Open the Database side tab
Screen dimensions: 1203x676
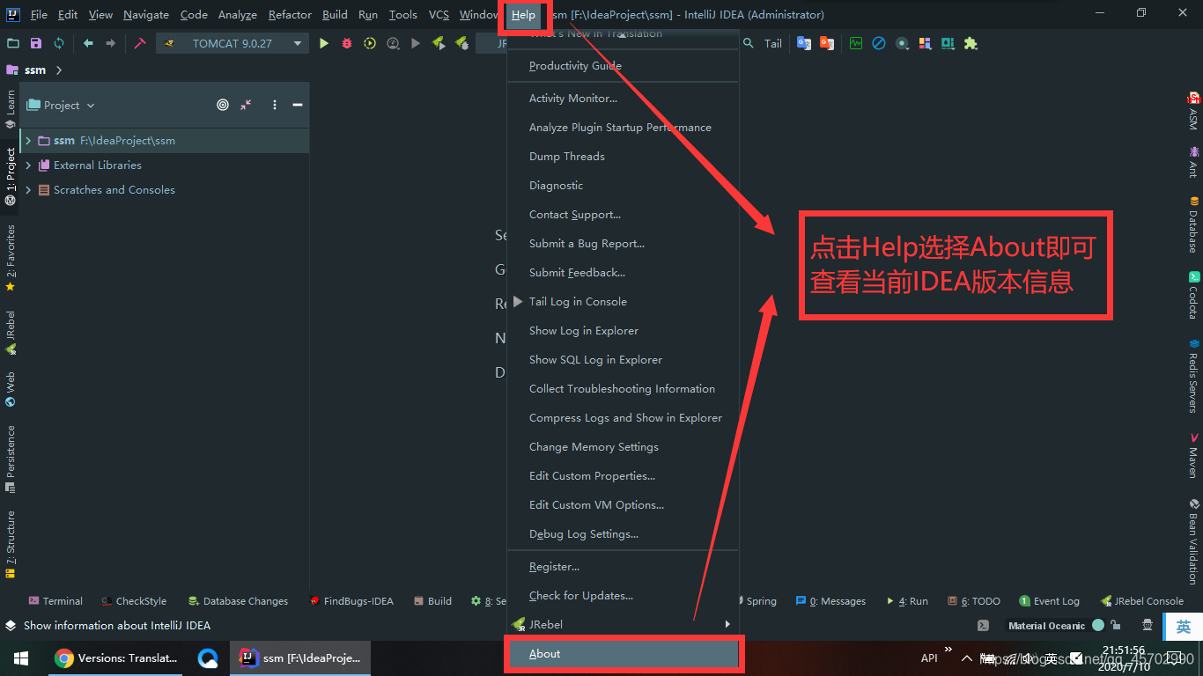tap(1193, 224)
